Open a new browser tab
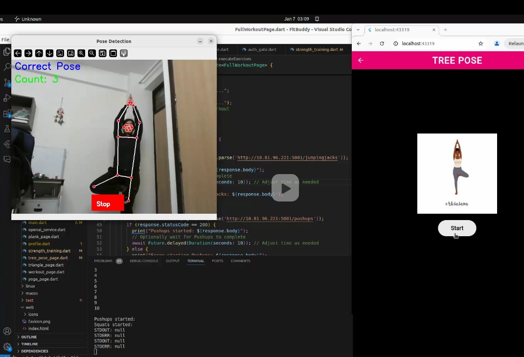 pyautogui.click(x=445, y=30)
